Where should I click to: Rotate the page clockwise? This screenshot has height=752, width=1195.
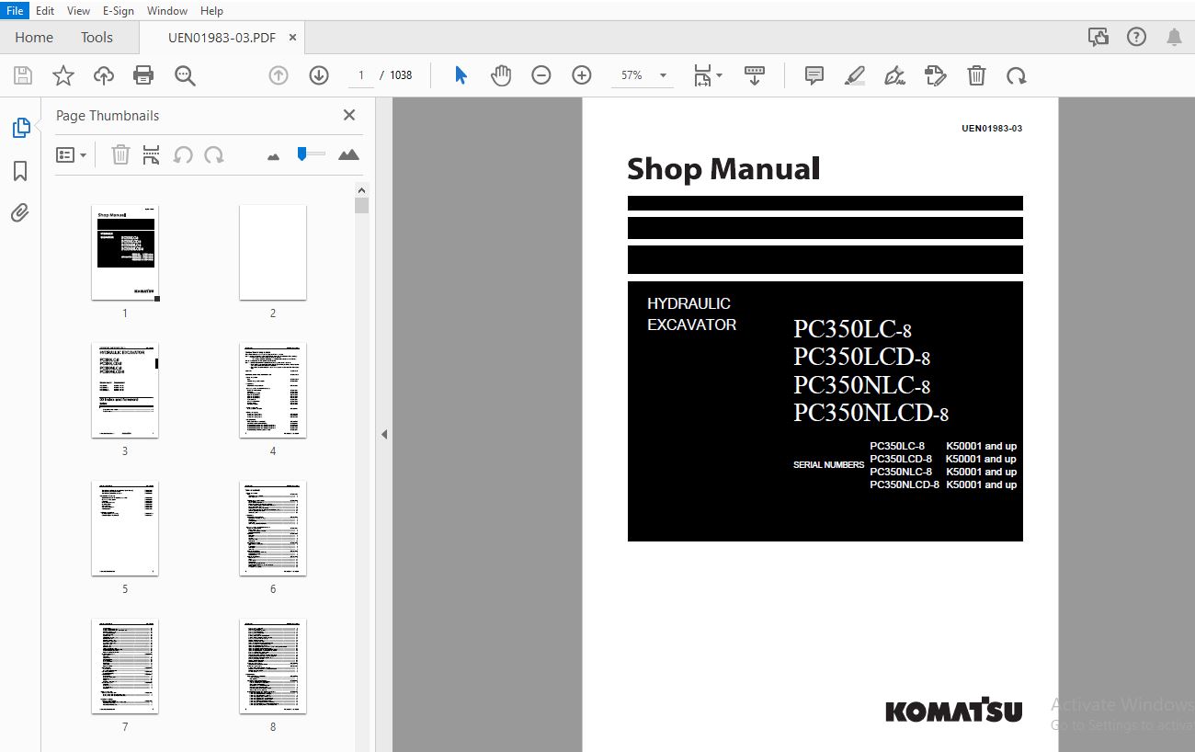point(1016,75)
